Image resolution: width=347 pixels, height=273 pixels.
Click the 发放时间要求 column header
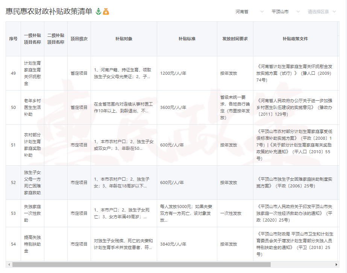click(235, 39)
